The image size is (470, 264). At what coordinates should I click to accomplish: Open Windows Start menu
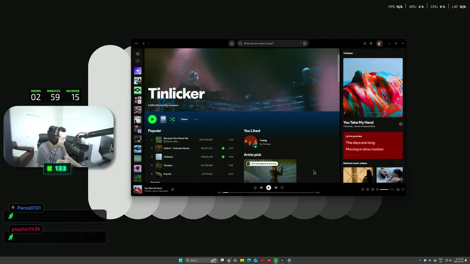[181, 260]
